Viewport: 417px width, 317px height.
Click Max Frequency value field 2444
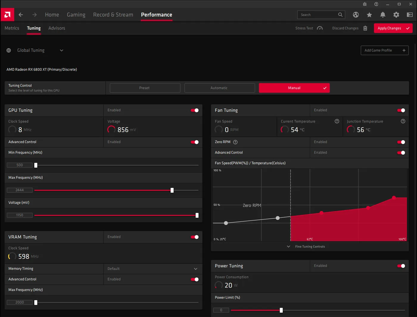coord(20,190)
